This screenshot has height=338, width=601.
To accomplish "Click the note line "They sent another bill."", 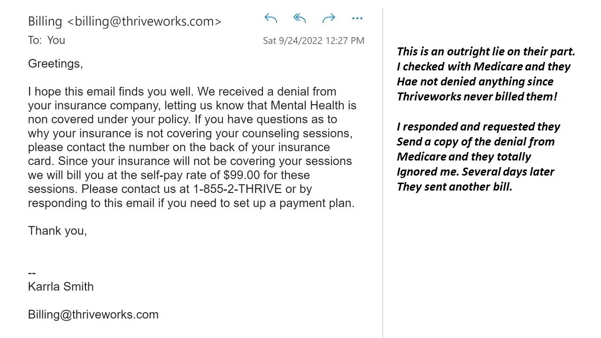I will (454, 187).
